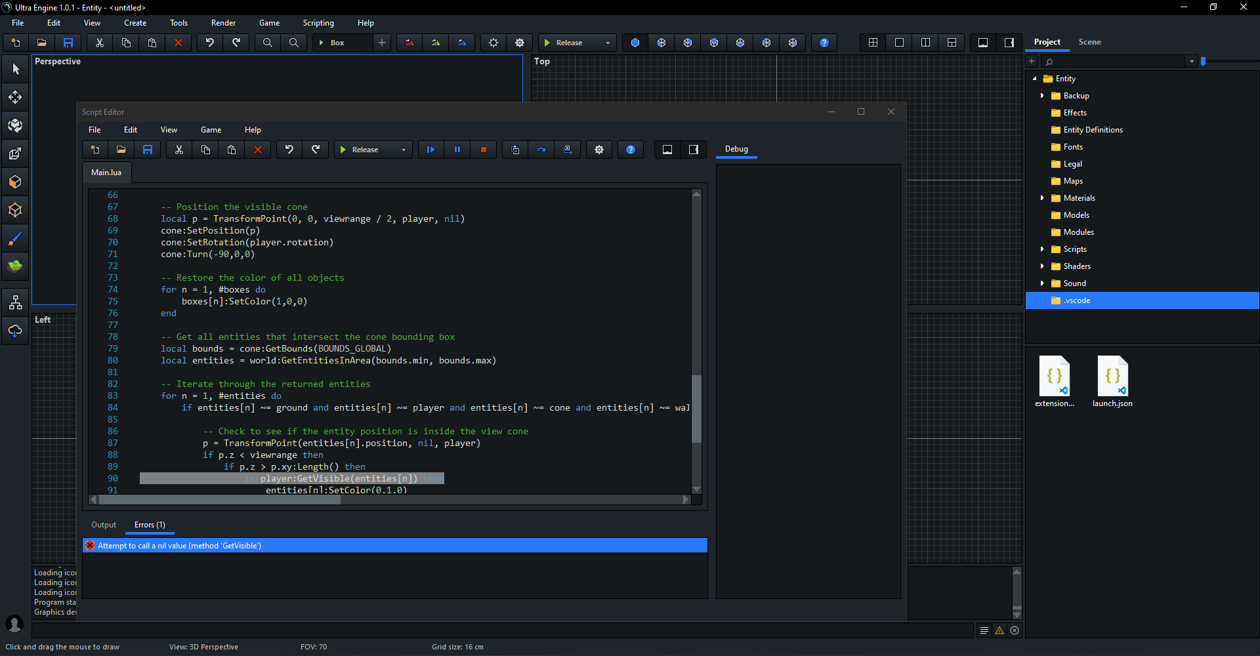Choose the terrain sculpt tool
The height and width of the screenshot is (656, 1260).
15,266
